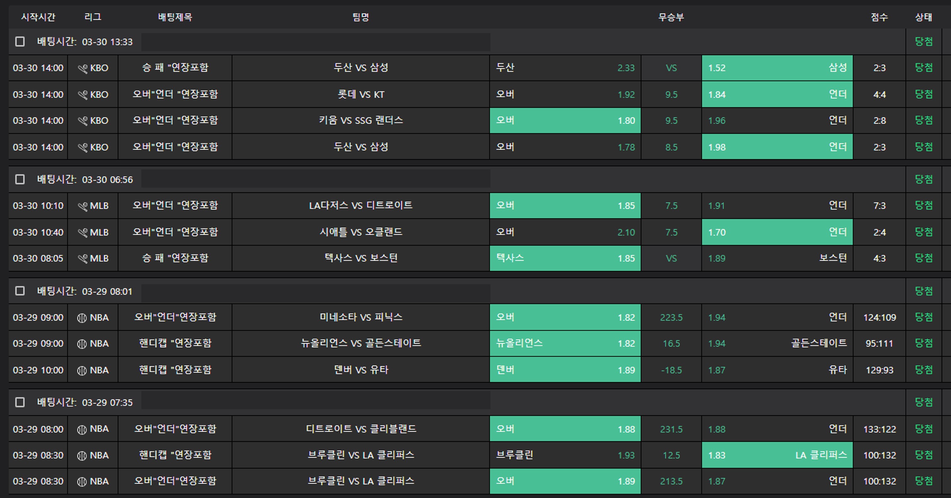
Task: Check the box for the 03-30 13:33 bet slip
Action: (x=20, y=42)
